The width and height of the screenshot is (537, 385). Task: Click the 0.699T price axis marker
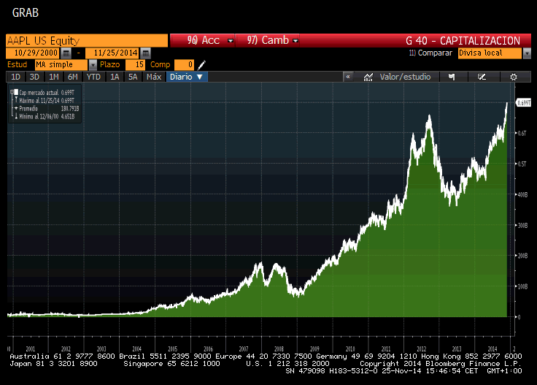[x=524, y=102]
